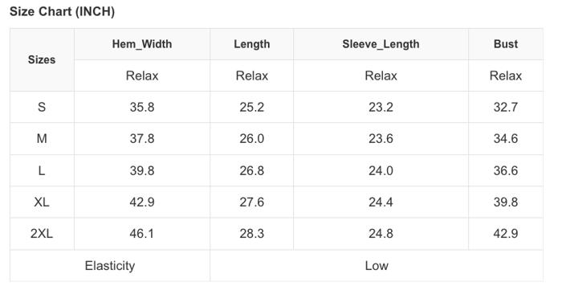The height and width of the screenshot is (298, 562).
Task: Click bust value 34.6
Action: click(x=506, y=138)
